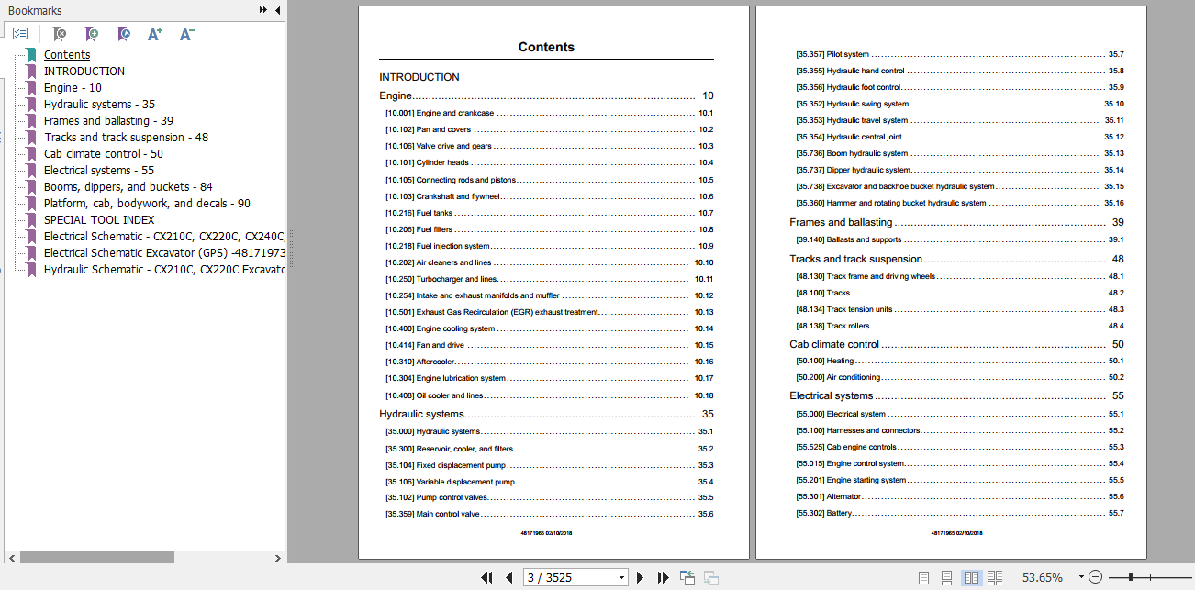Viewport: 1195px width, 590px height.
Task: Open the Frames and ballasting - 39 bookmark
Action: click(x=108, y=121)
